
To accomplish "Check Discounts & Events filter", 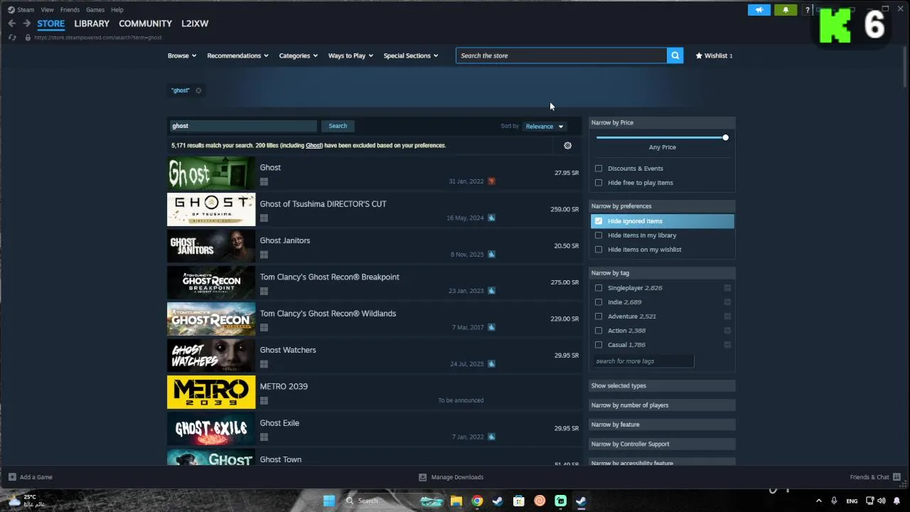I will (x=599, y=169).
